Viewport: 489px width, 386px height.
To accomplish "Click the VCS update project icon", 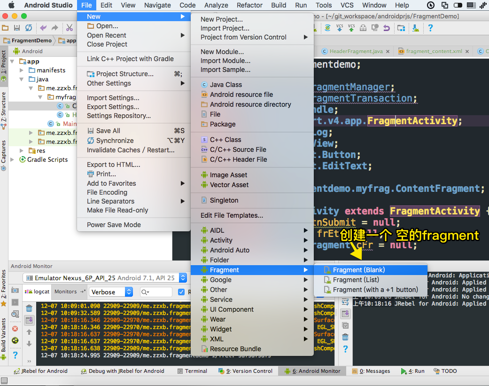I will (340, 28).
